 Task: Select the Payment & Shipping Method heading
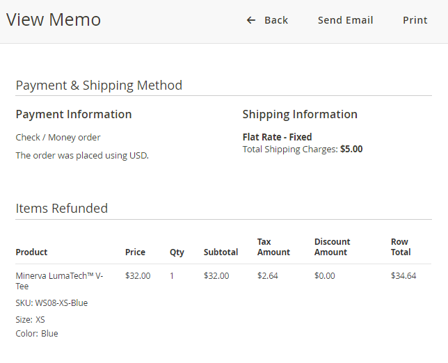(99, 86)
